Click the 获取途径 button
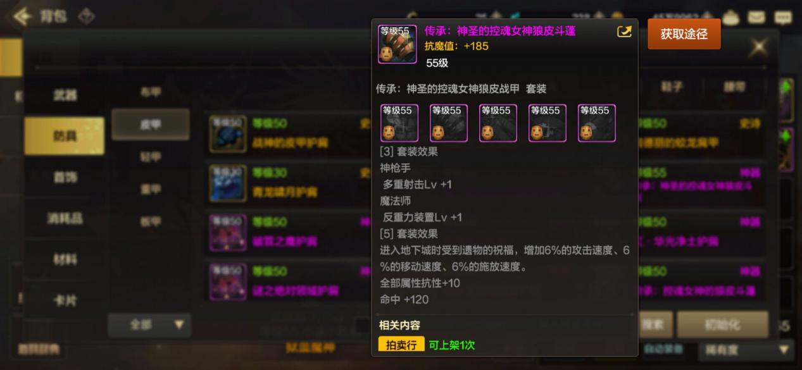The height and width of the screenshot is (370, 802). pos(684,34)
